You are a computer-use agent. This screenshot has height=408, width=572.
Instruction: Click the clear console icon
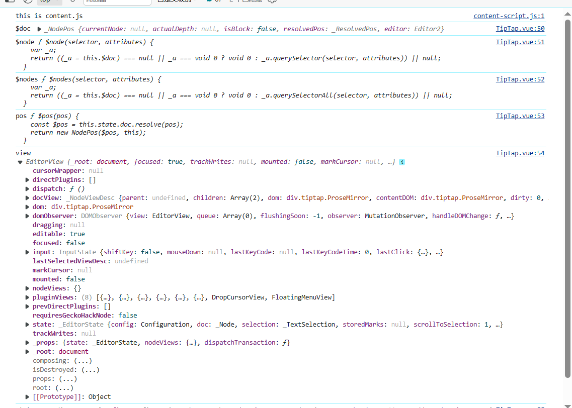(28, 2)
